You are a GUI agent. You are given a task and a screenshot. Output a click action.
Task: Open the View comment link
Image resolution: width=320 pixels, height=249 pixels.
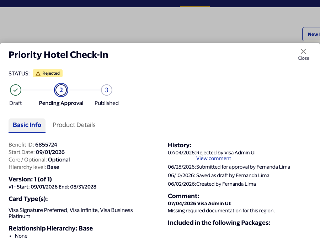point(213,158)
